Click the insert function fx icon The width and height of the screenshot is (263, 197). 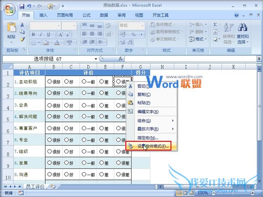pyautogui.click(x=121, y=59)
